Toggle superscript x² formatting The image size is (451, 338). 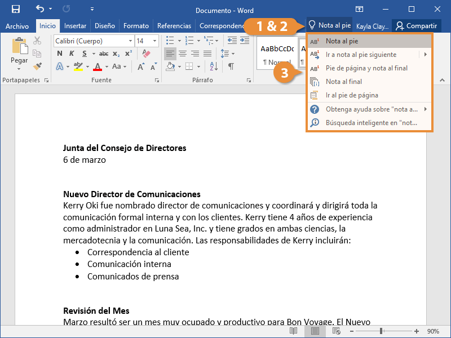[x=129, y=54]
